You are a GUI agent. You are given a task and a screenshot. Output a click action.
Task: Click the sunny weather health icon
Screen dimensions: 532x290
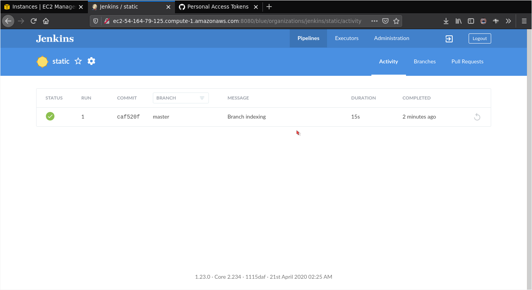[x=42, y=61]
